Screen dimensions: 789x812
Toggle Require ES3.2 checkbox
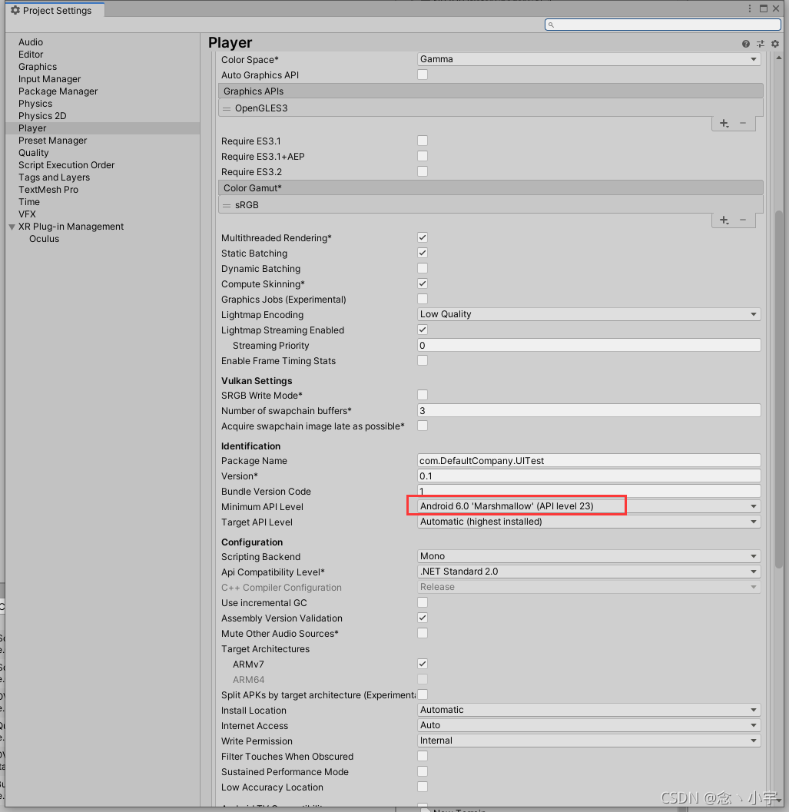(x=423, y=171)
